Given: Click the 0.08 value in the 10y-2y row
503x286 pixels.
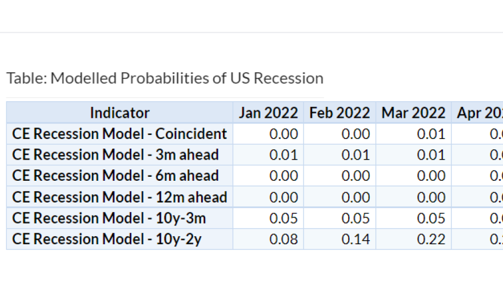Looking at the screenshot, I should (x=284, y=240).
